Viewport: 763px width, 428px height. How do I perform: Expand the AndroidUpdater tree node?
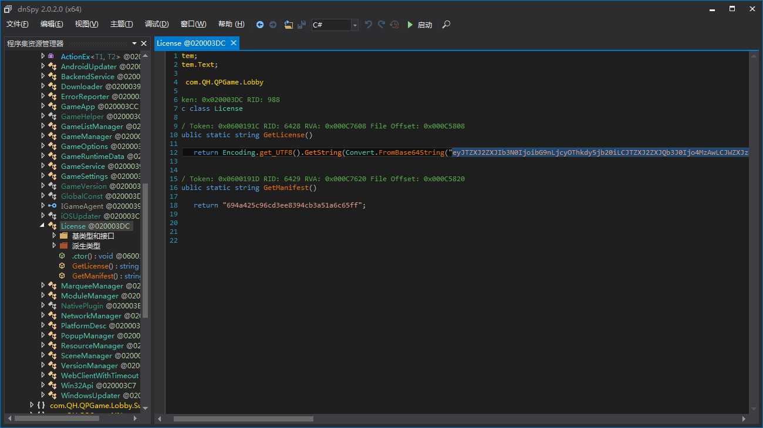(x=42, y=66)
